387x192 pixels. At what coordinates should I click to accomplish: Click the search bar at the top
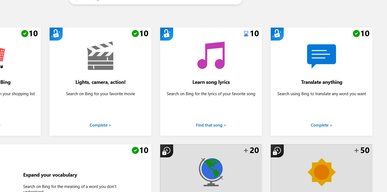click(156, 2)
